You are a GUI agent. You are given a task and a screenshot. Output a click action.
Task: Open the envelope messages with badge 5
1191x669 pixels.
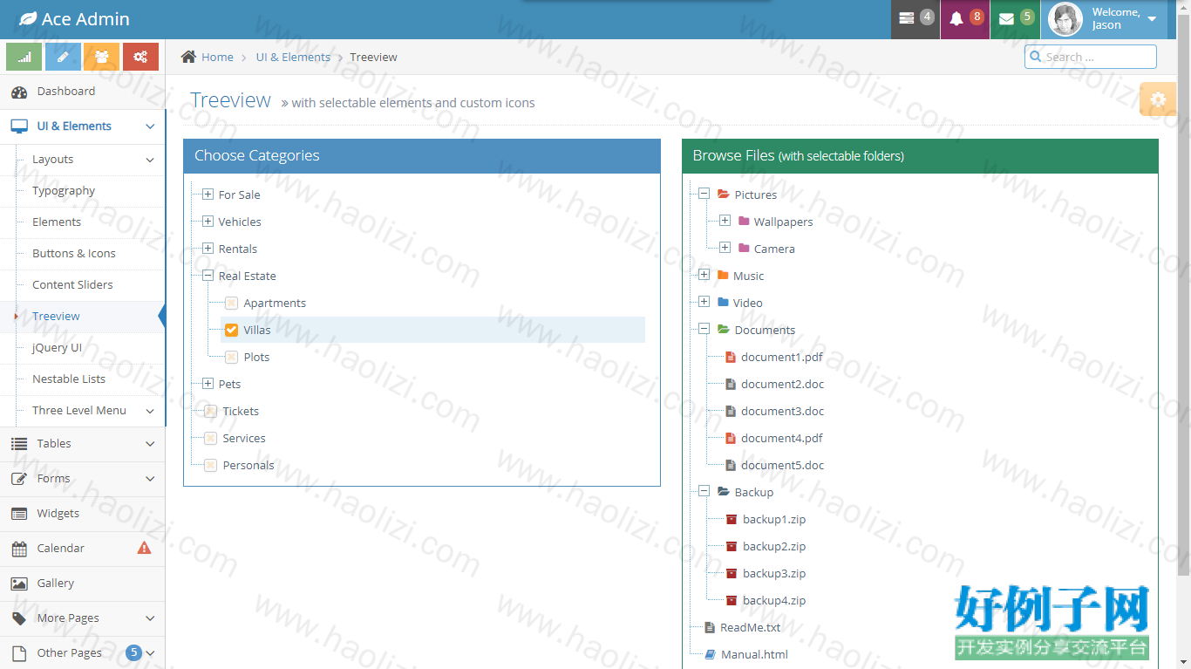coord(1015,19)
